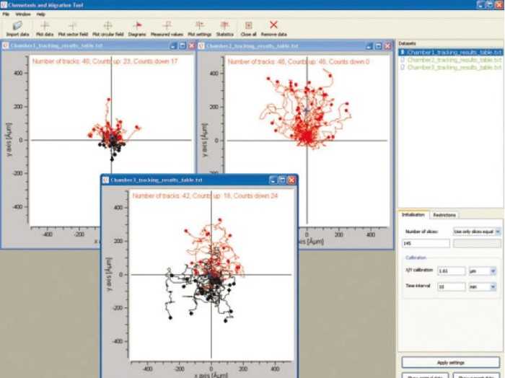Click the number of slices input field
Screen dimensions: 505x378
[426, 243]
